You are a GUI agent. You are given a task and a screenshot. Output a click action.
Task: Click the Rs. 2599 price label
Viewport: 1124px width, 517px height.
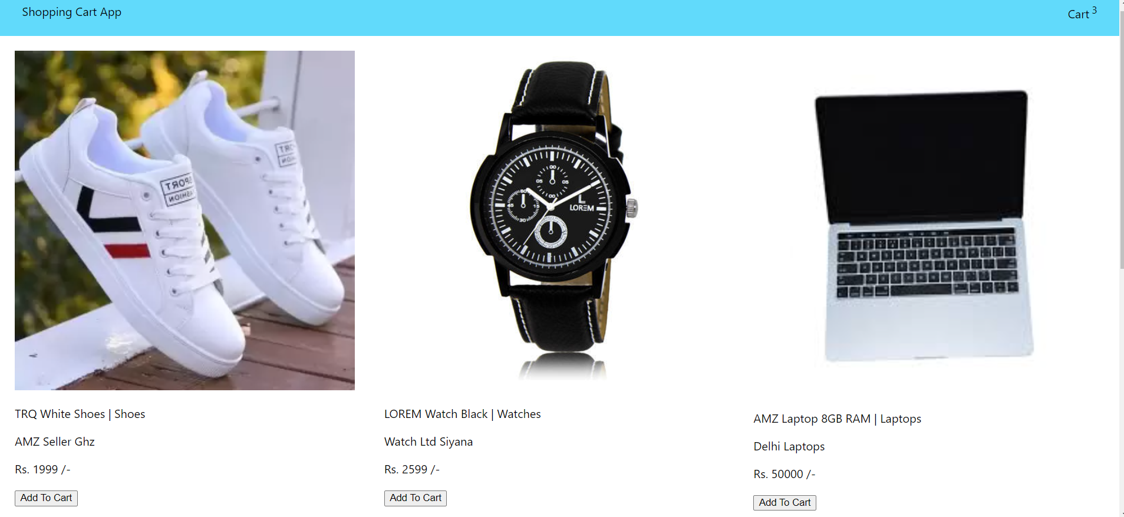pyautogui.click(x=412, y=470)
